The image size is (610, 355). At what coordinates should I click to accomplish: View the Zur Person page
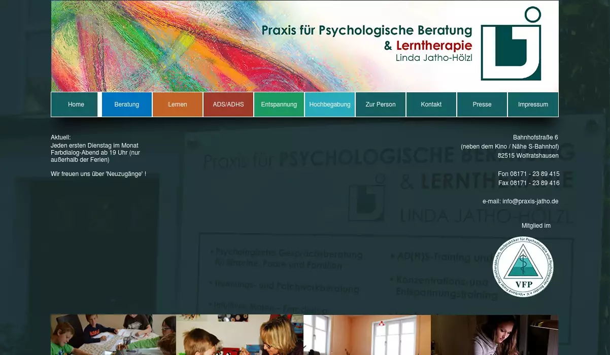380,104
